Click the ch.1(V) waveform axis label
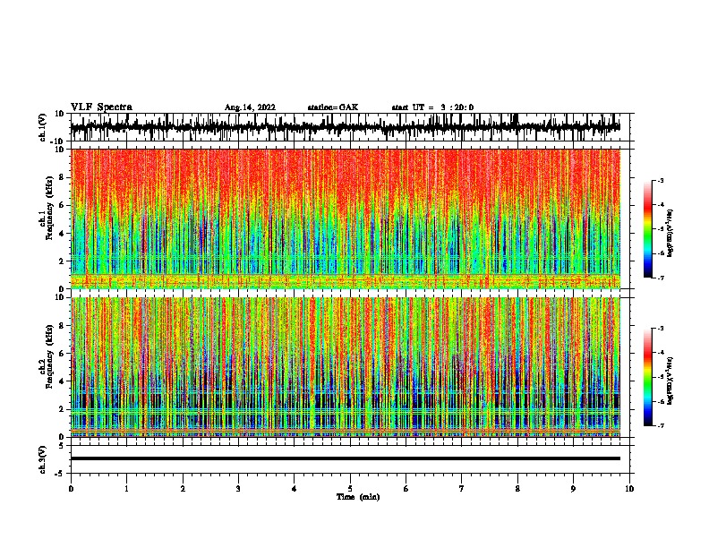The height and width of the screenshot is (548, 709). pyautogui.click(x=43, y=127)
